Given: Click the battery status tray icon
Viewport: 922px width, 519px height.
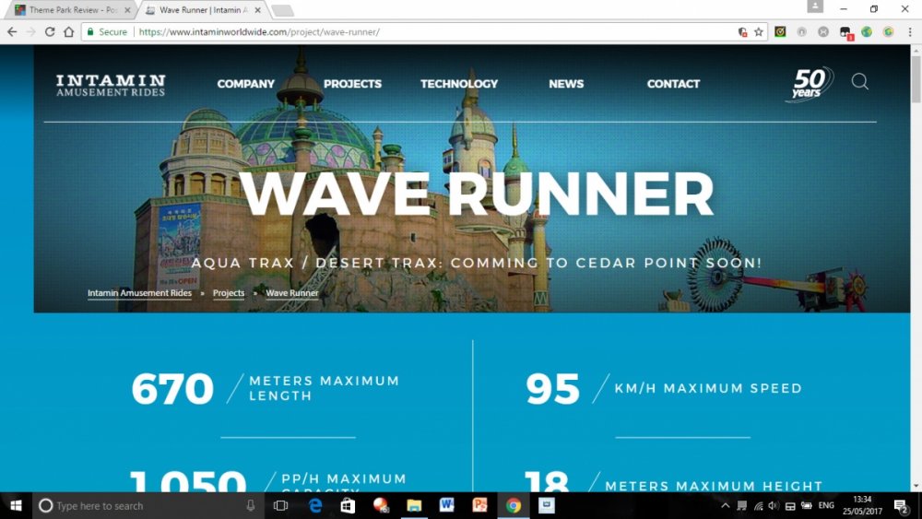Looking at the screenshot, I should pyautogui.click(x=806, y=505).
